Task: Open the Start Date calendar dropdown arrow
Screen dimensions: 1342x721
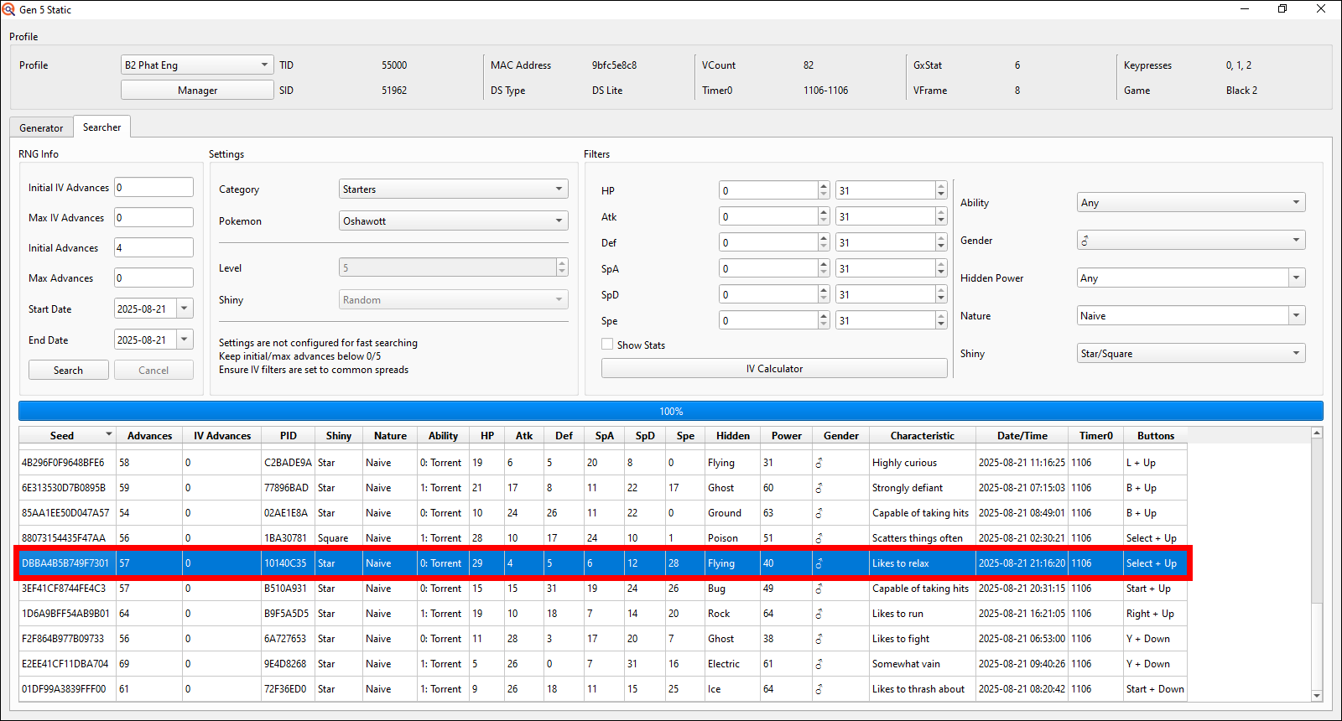Action: click(x=185, y=309)
